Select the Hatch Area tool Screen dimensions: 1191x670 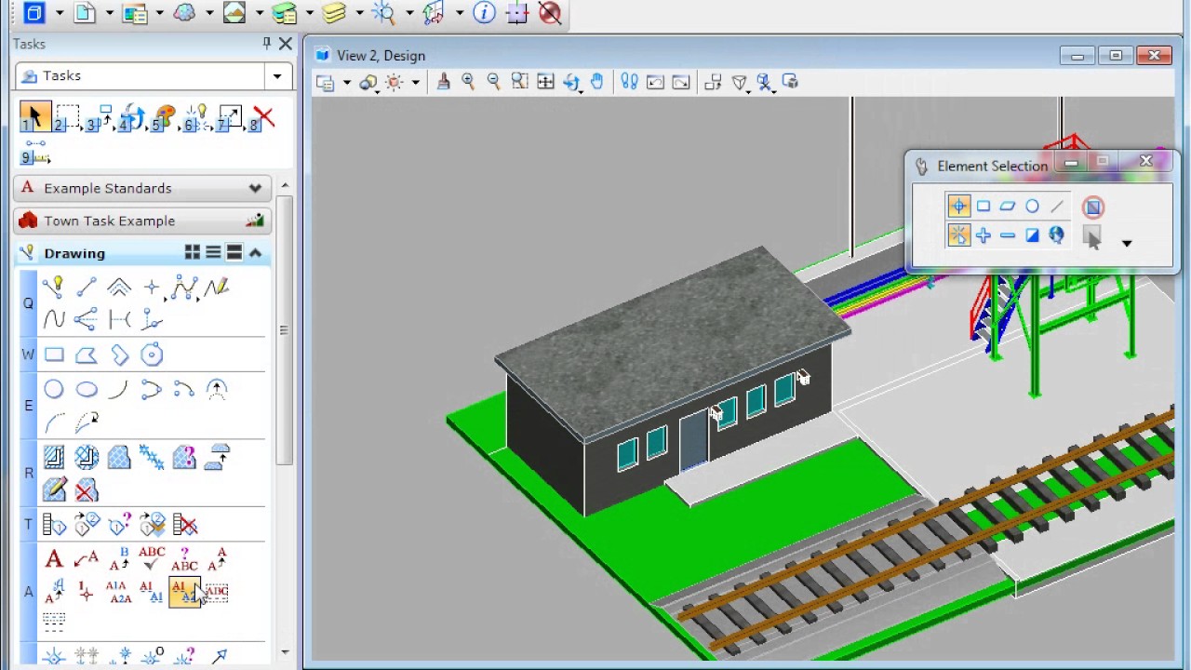[54, 457]
